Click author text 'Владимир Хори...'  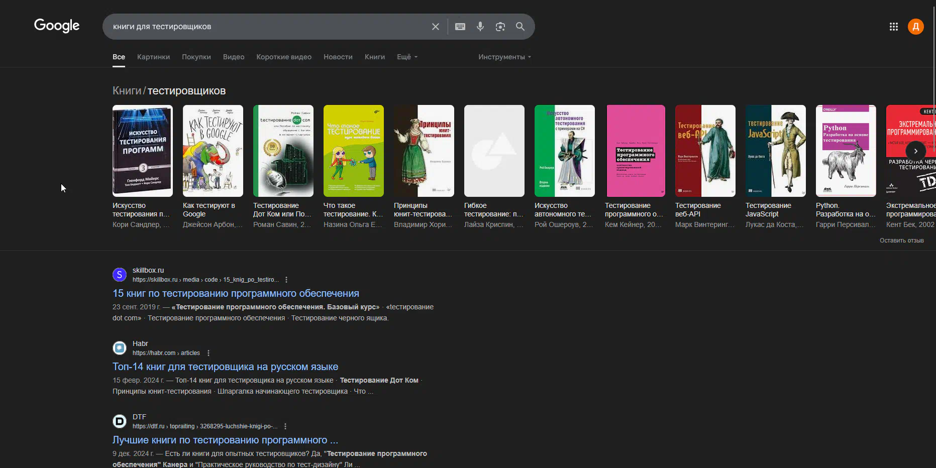click(x=423, y=224)
